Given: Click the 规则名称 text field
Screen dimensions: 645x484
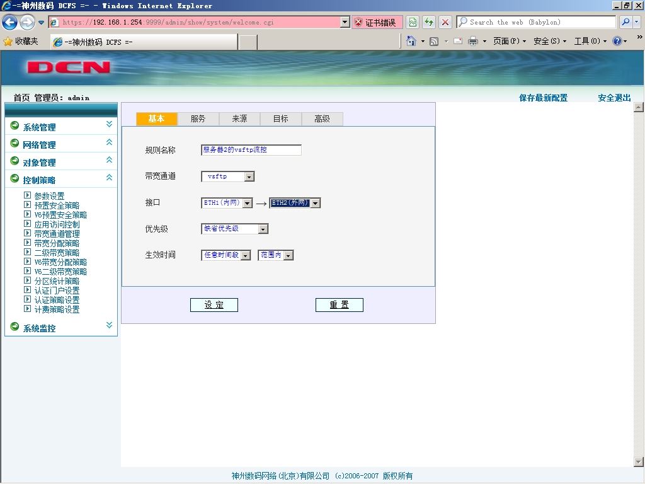Looking at the screenshot, I should point(251,150).
